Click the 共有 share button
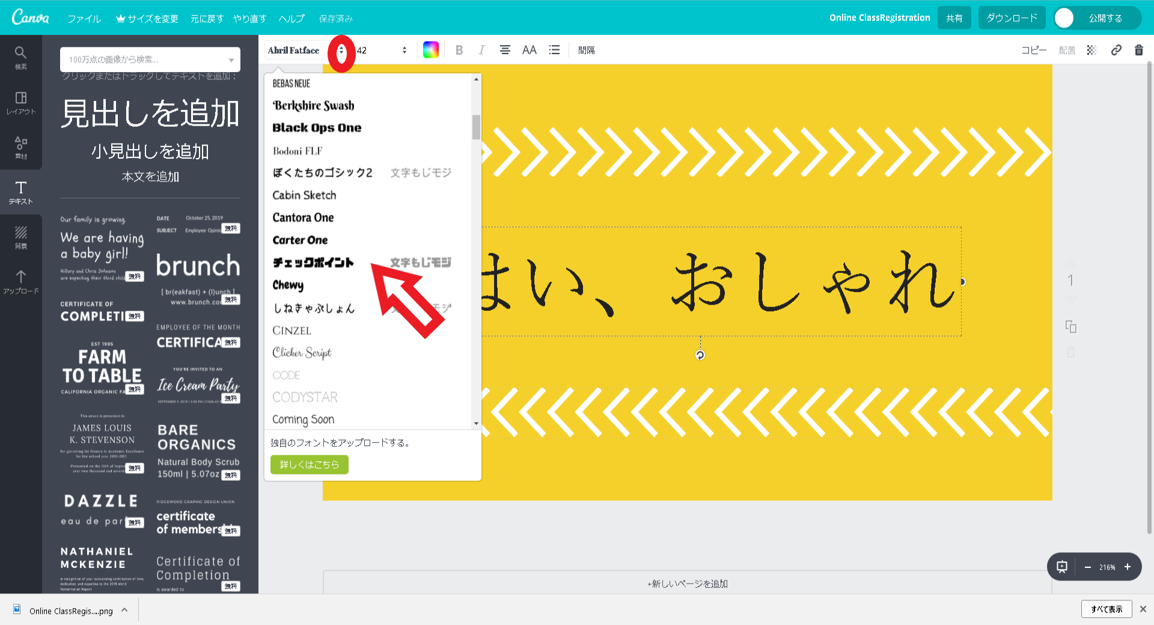Viewport: 1154px width, 625px height. [954, 18]
